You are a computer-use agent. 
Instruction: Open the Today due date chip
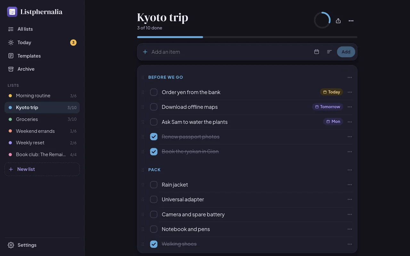332,92
